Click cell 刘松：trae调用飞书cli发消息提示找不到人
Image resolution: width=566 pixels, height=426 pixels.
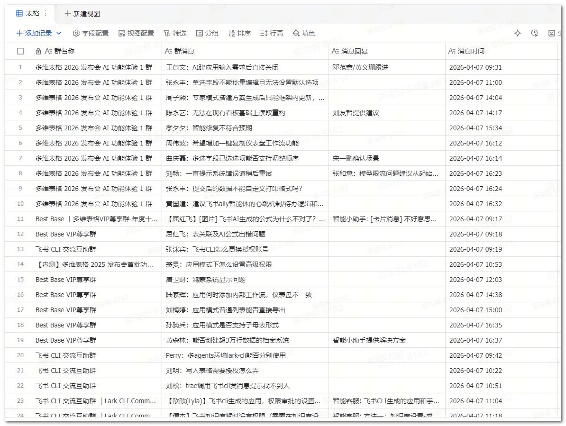246,385
